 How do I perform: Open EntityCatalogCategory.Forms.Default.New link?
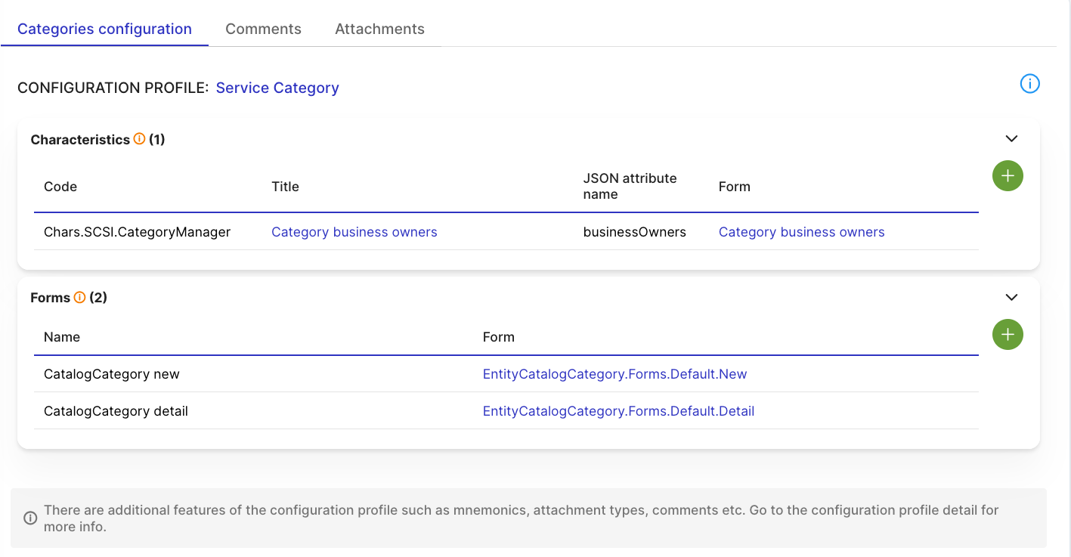pyautogui.click(x=614, y=374)
